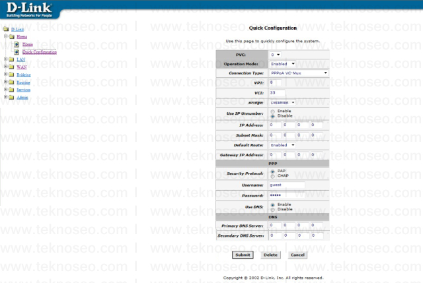Click second octet of Subnet Mask

289,135
